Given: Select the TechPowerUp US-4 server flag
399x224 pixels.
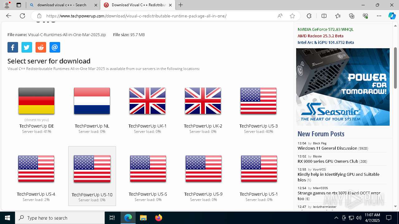Looking at the screenshot, I should point(36,169).
